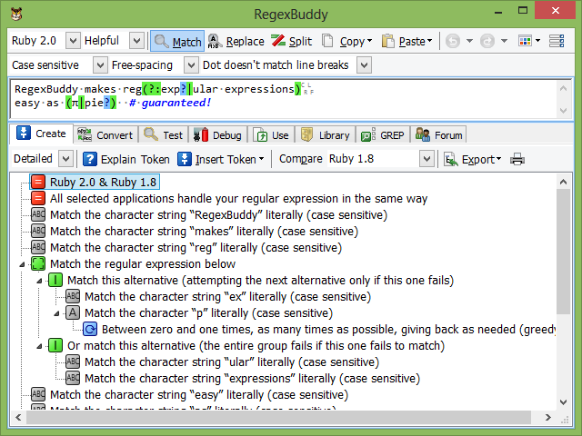
Task: Switch to the Test tab
Action: pos(164,135)
